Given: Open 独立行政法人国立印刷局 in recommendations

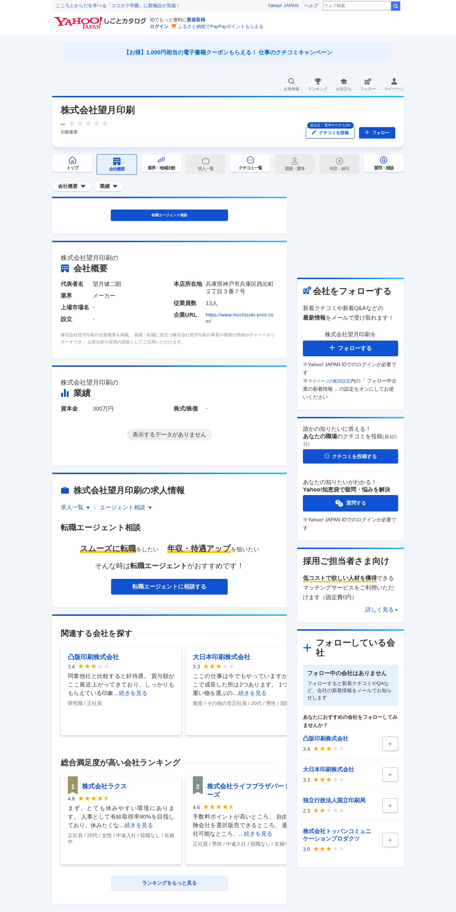Looking at the screenshot, I should pos(334,800).
